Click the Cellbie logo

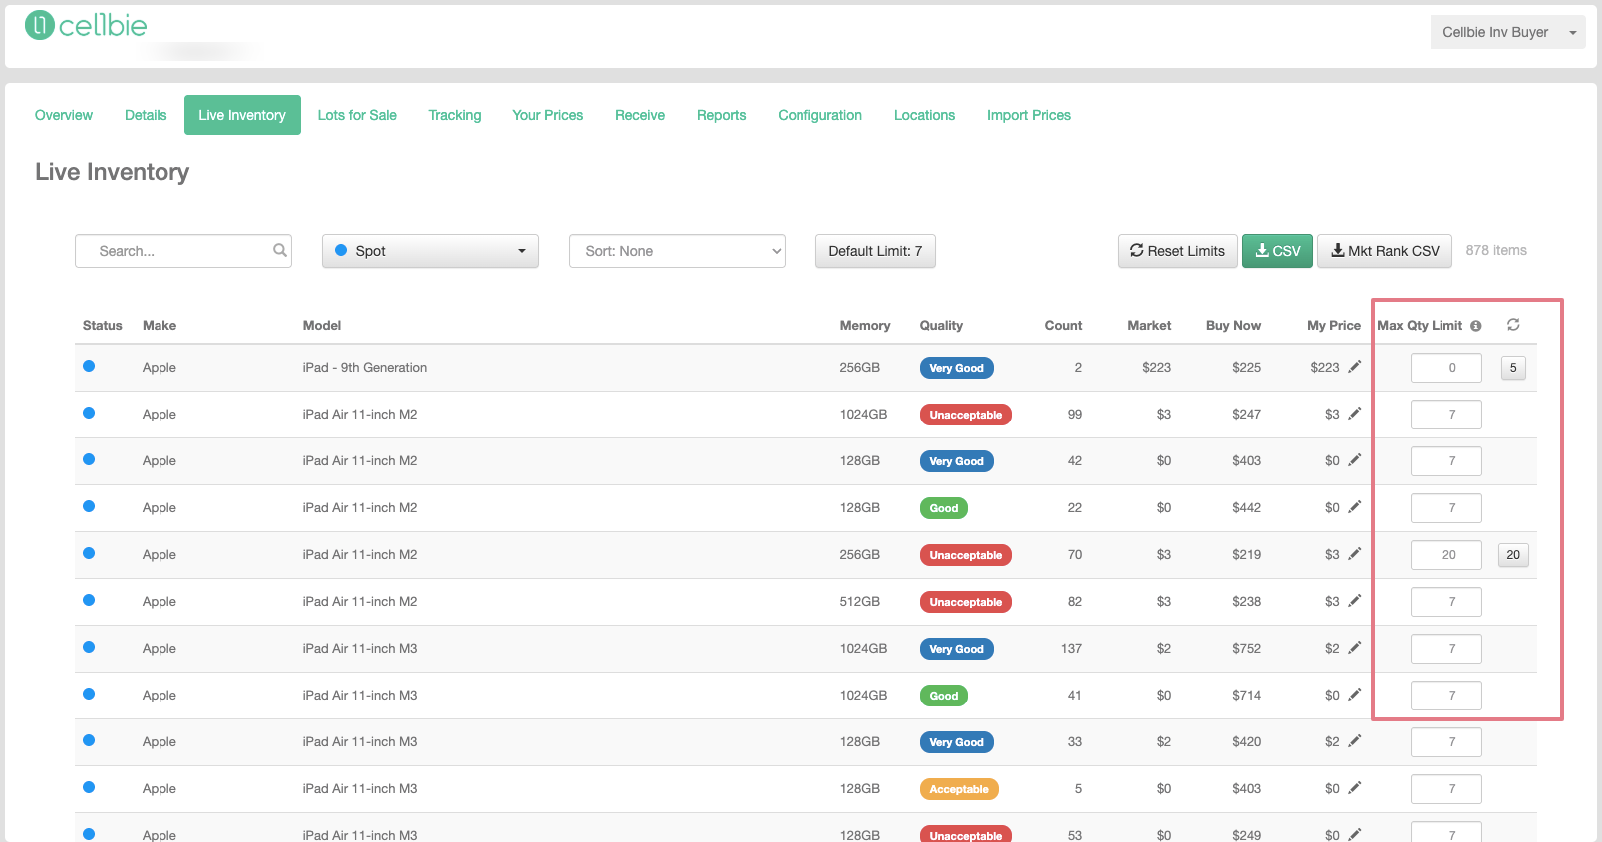coord(86,25)
